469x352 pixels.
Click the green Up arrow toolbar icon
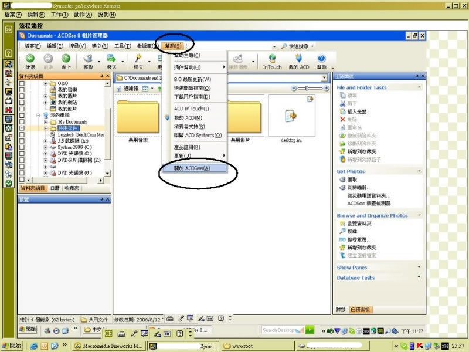(66, 58)
